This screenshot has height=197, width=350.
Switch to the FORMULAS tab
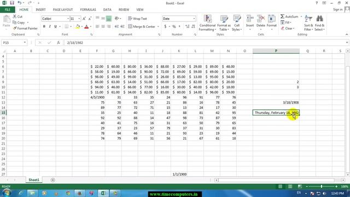point(88,10)
